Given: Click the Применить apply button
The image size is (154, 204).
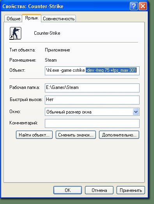Looking at the screenshot, I should (131, 190).
